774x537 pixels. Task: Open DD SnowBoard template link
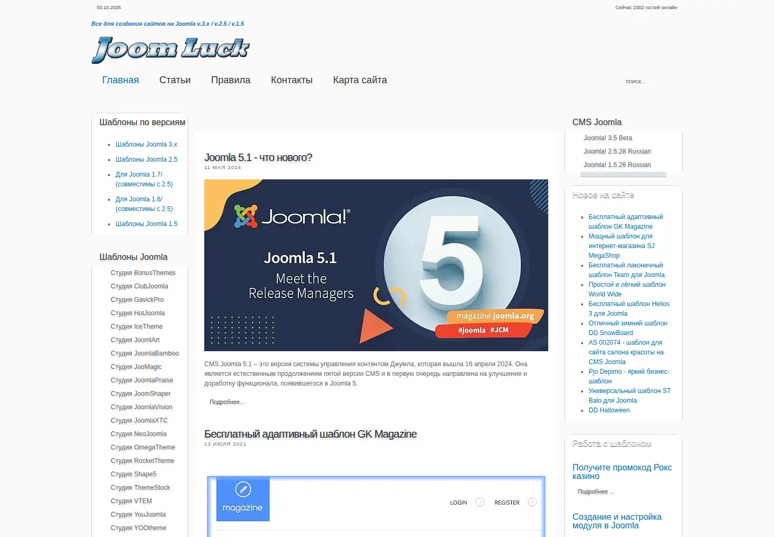pyautogui.click(x=628, y=328)
